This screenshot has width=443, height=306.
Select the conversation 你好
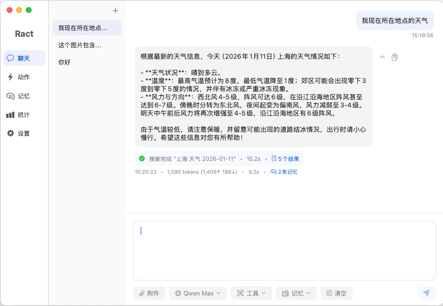[86, 62]
